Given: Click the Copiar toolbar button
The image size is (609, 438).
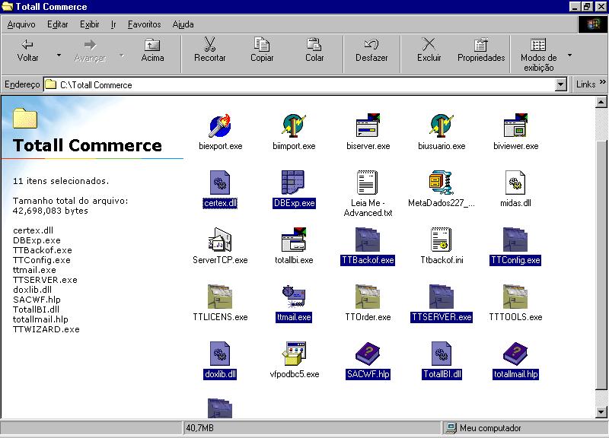Looking at the screenshot, I should coord(262,51).
